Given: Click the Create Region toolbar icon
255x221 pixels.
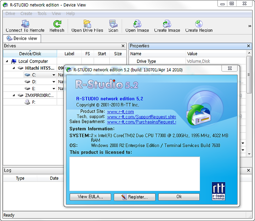Looking at the screenshot, I should 199,24.
